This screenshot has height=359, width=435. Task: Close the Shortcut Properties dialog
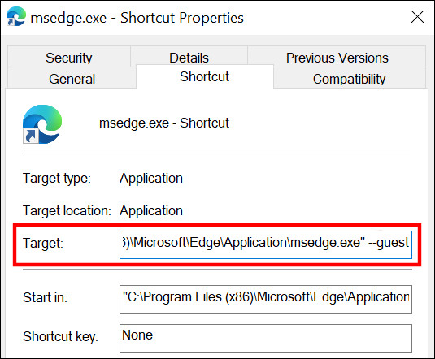(x=417, y=17)
